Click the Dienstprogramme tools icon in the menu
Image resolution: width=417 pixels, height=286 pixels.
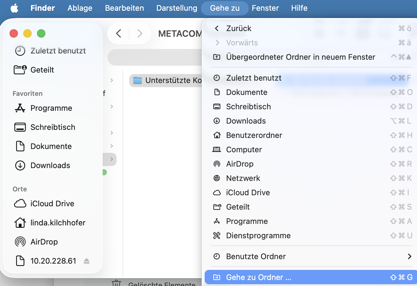coord(217,236)
